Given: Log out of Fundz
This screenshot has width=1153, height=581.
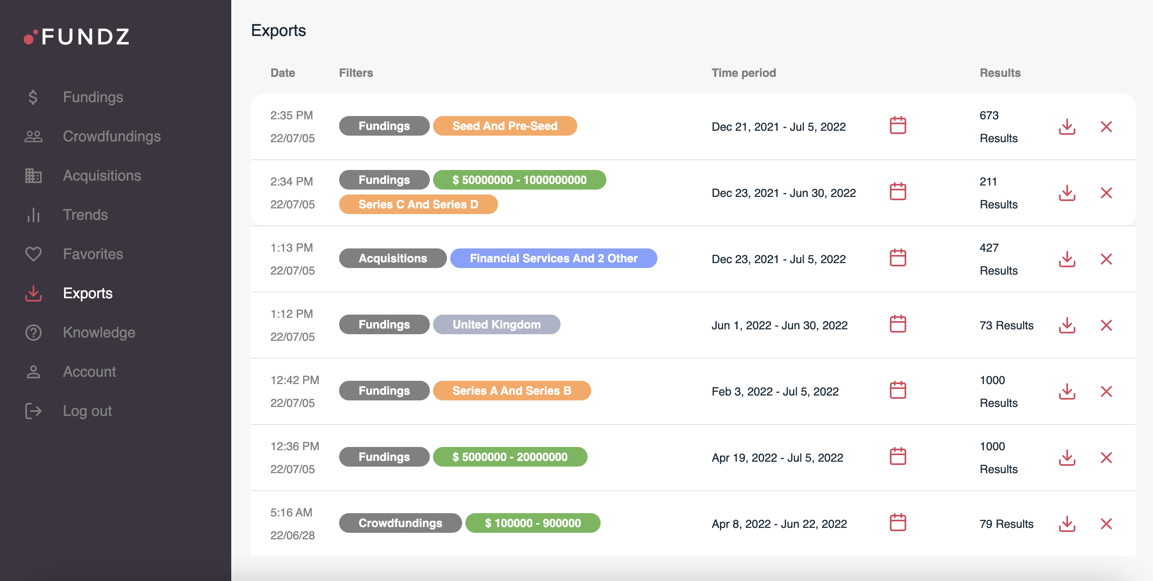Looking at the screenshot, I should pos(87,411).
